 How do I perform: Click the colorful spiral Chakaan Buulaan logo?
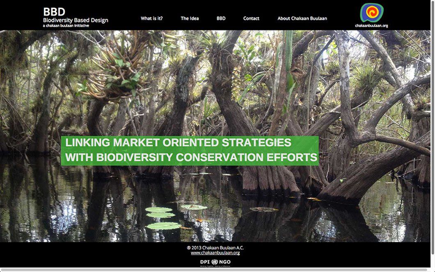coord(371,13)
